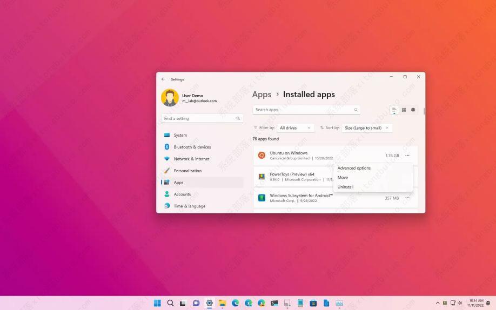This screenshot has height=310, width=496.
Task: Select Advanced options from context menu
Action: point(354,168)
